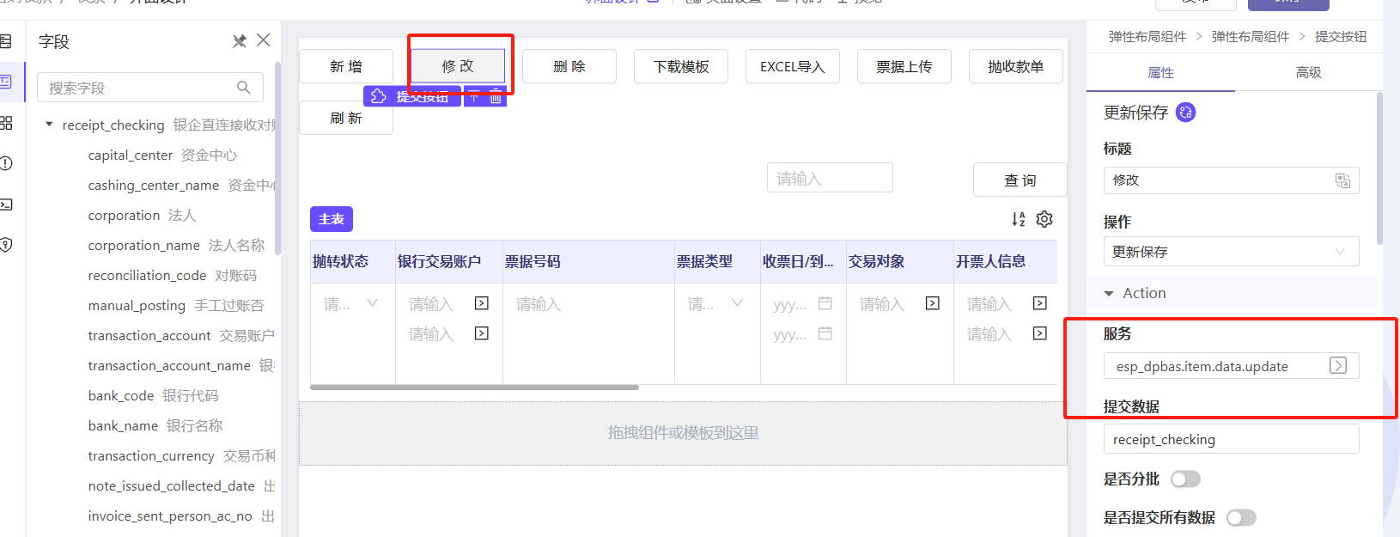Viewport: 1400px width, 537px height.
Task: Click the 票据上传 button
Action: [904, 66]
